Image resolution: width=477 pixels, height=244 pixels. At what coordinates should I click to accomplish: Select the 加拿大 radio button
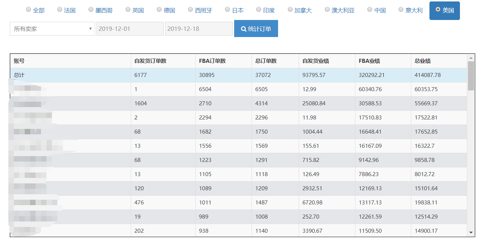tap(290, 10)
